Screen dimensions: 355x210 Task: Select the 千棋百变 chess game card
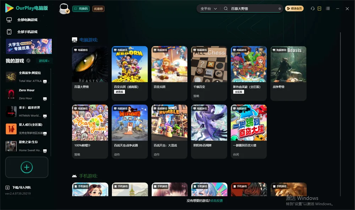coord(209,73)
